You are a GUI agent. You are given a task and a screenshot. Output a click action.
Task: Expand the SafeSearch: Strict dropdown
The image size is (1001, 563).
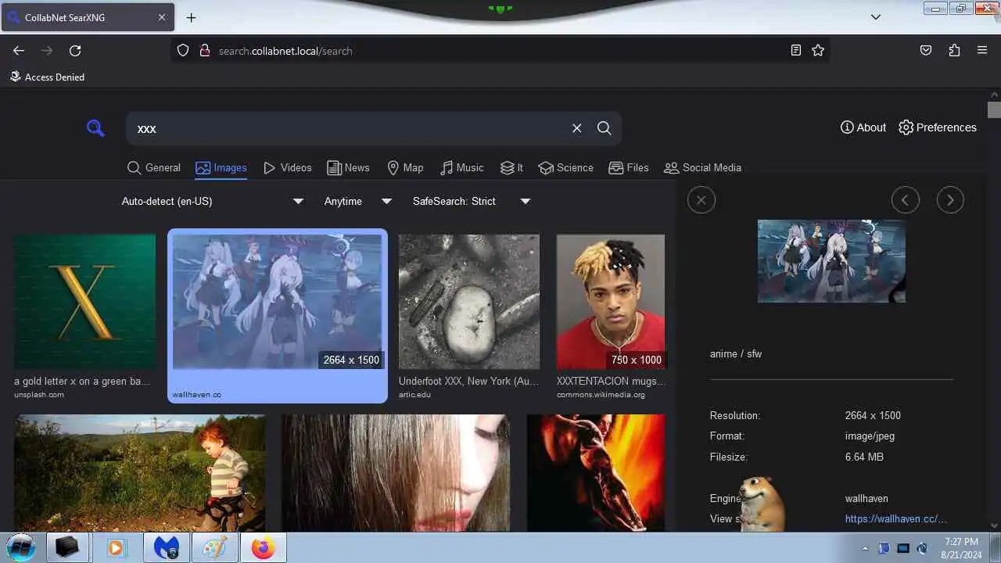click(472, 201)
